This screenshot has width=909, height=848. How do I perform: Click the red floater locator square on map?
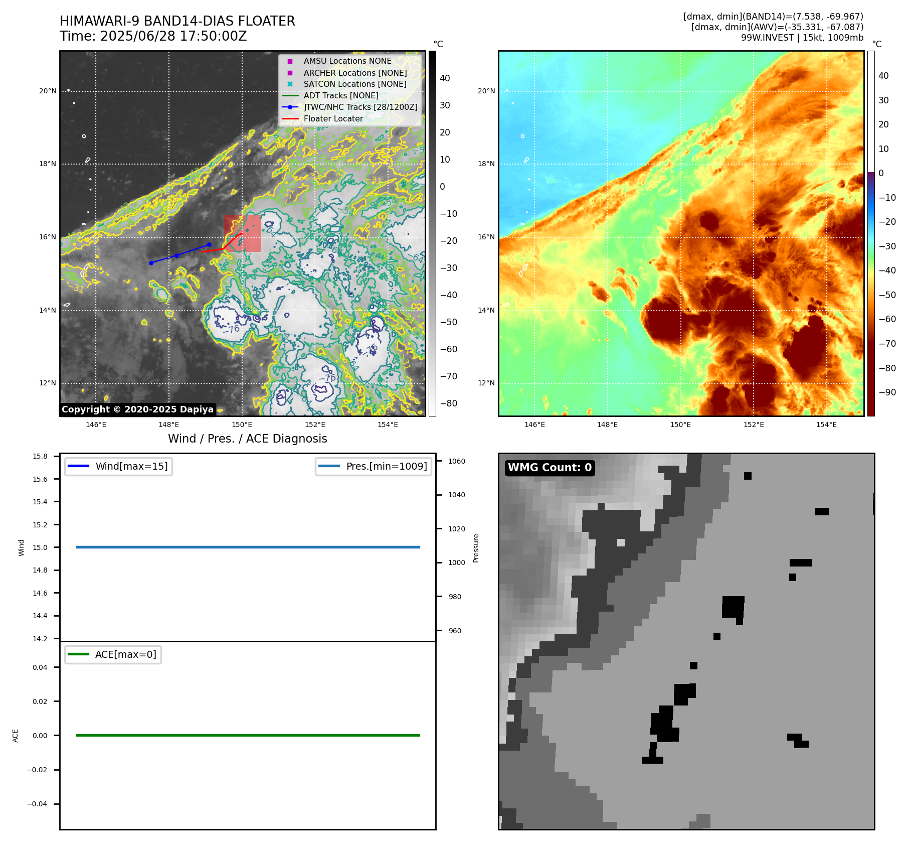point(243,234)
